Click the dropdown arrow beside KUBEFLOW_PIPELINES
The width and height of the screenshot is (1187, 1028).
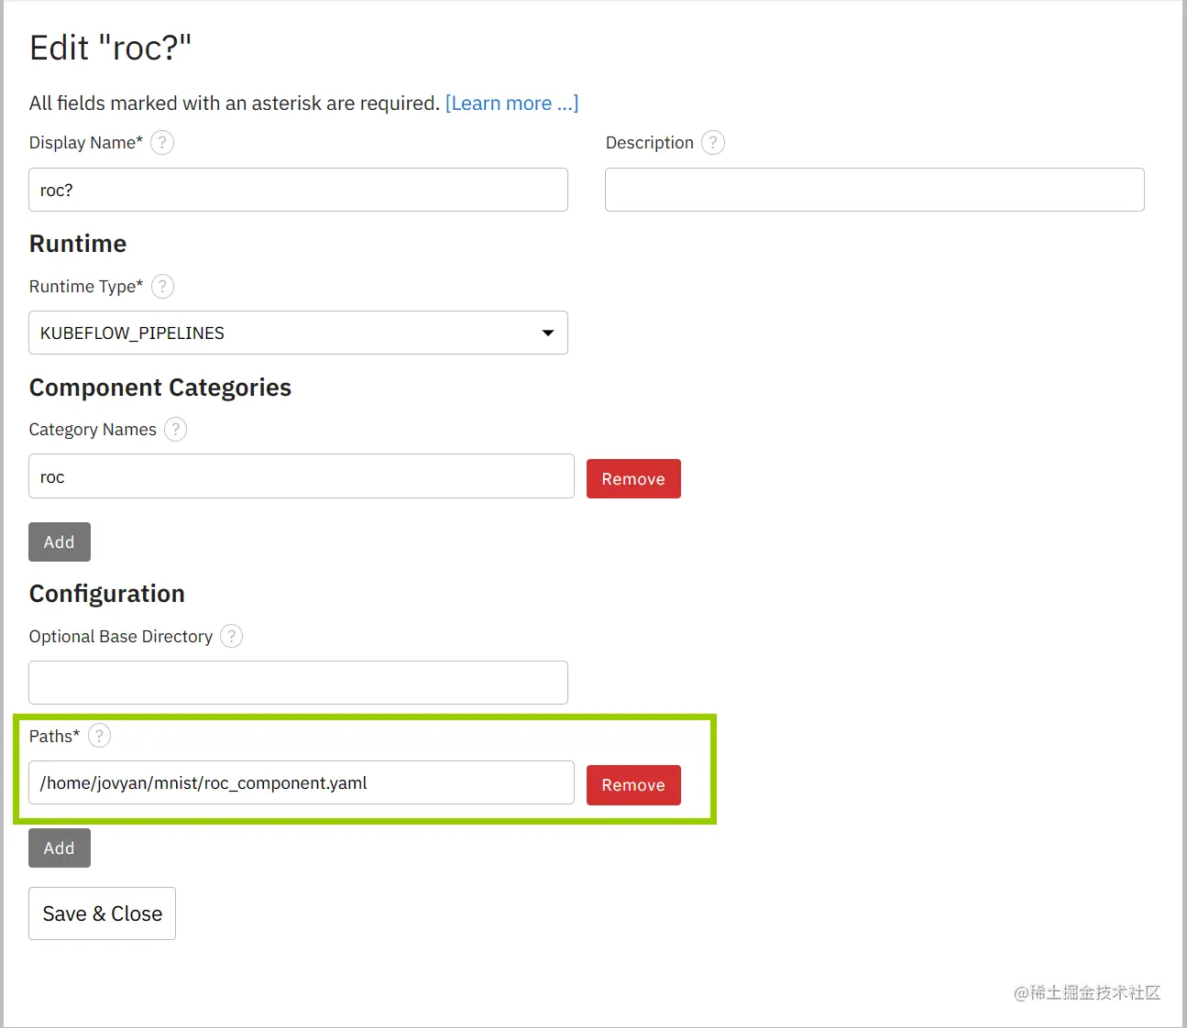pyautogui.click(x=548, y=333)
